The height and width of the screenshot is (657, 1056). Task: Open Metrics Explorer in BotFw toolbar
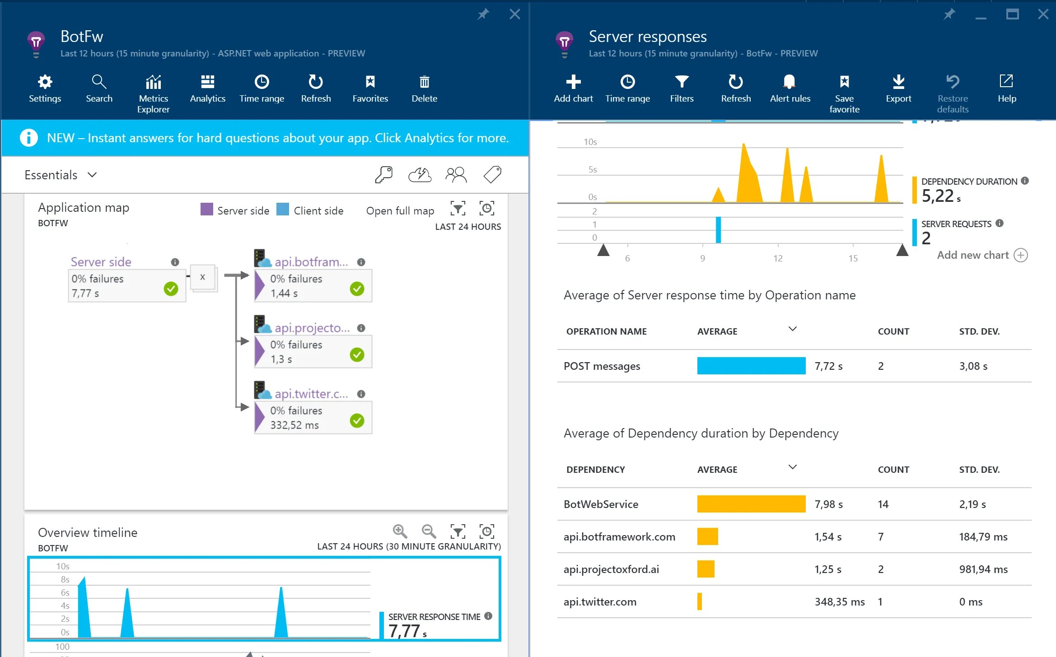pos(153,93)
